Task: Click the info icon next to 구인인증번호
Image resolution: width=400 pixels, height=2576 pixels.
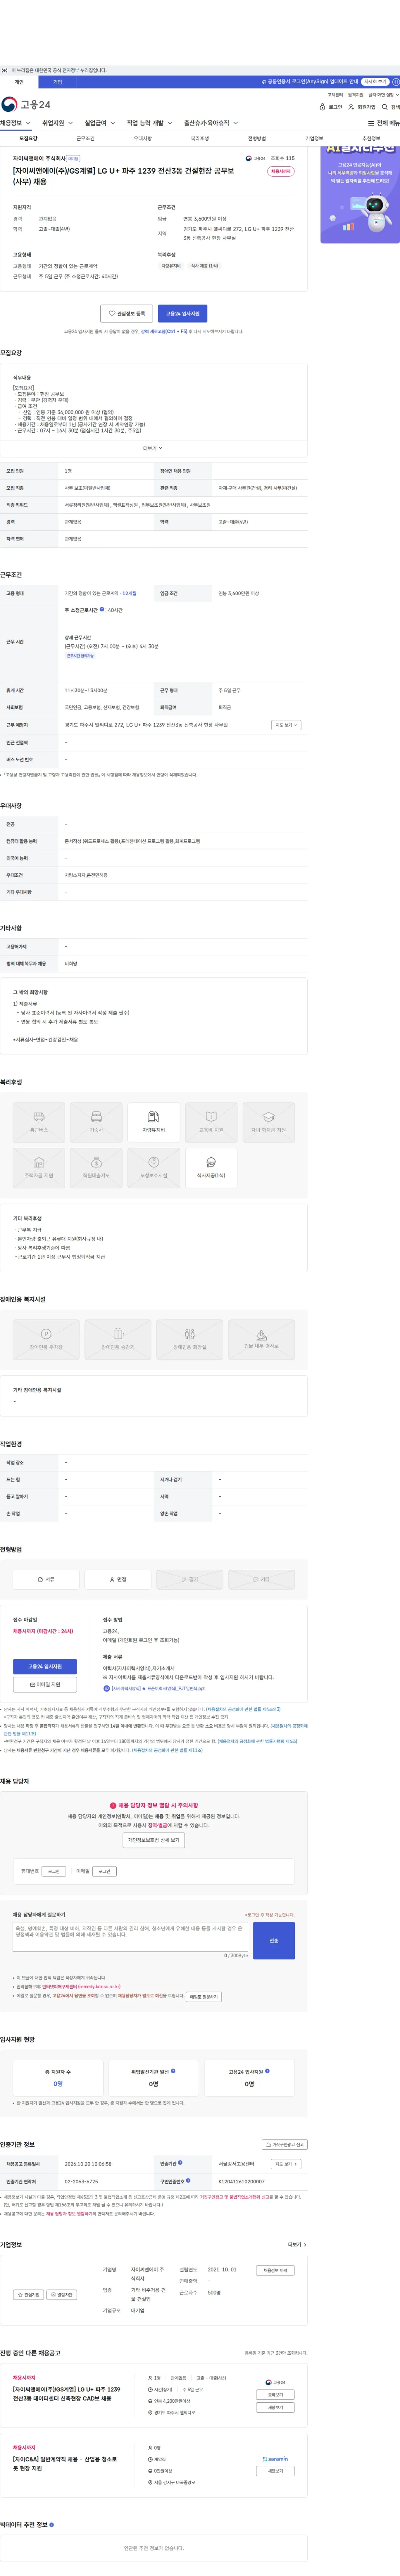Action: point(188,2180)
